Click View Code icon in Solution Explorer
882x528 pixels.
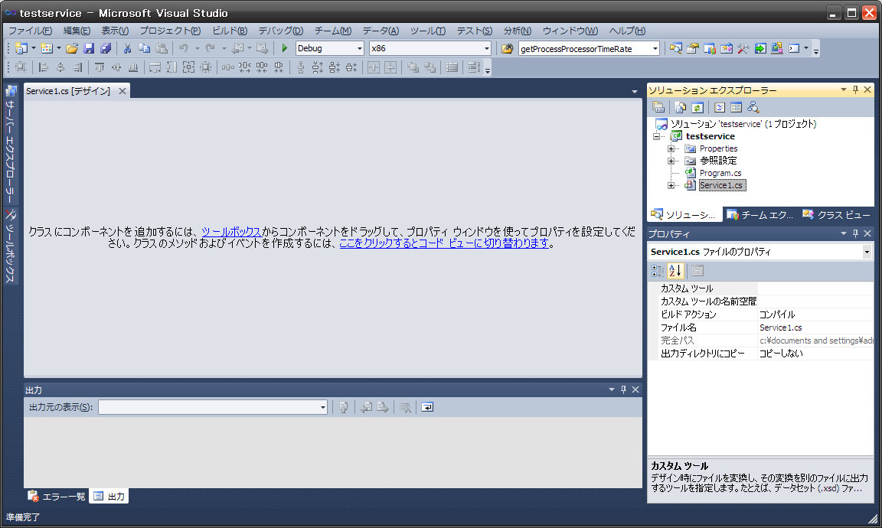coord(720,107)
